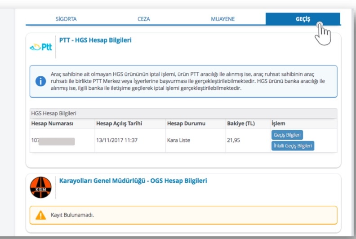
Task: Open İhlalli Geçiş Bilgileri
Action: pyautogui.click(x=293, y=146)
